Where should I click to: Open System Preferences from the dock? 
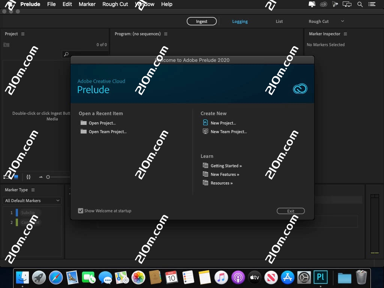coord(304,277)
